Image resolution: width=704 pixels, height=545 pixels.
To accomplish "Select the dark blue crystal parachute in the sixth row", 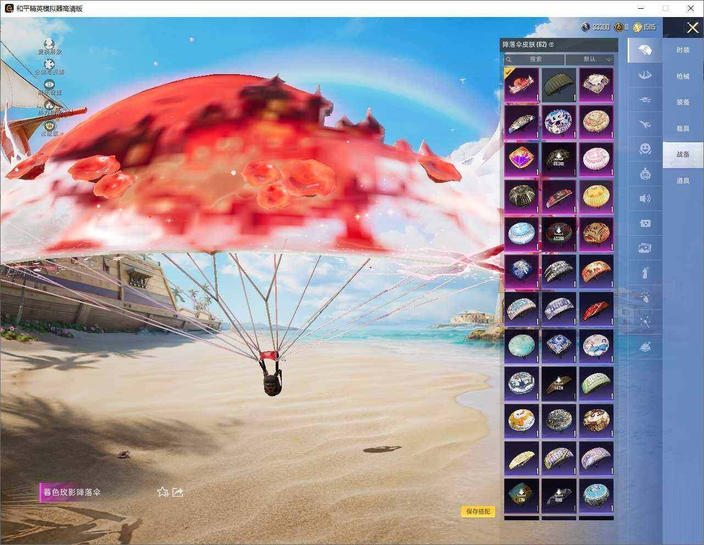I will 522,271.
